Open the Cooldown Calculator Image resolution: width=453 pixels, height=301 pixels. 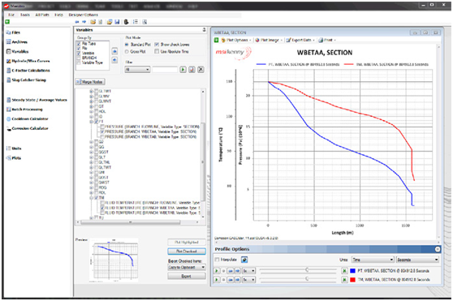coord(27,118)
